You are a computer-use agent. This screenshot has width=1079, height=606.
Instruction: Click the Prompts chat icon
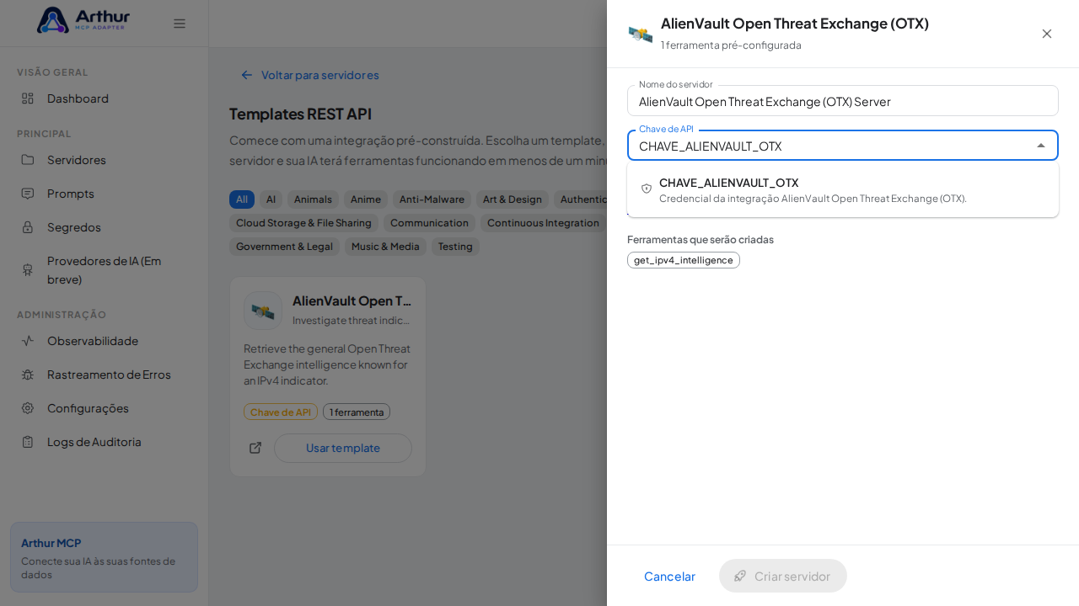28,194
